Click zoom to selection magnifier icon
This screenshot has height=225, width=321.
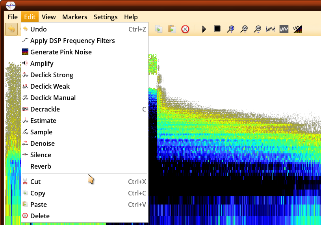coord(231,29)
